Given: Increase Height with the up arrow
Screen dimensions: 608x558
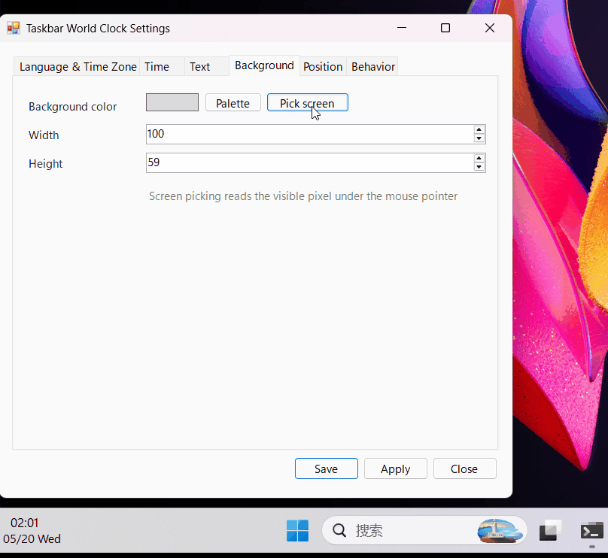Looking at the screenshot, I should pyautogui.click(x=479, y=159).
